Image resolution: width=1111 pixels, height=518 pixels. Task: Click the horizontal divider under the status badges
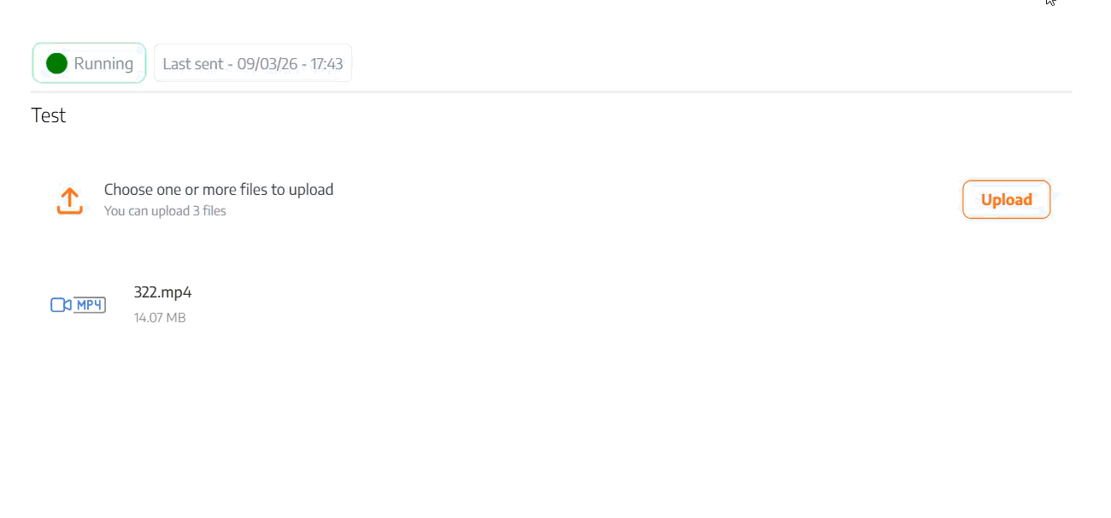coord(551,91)
